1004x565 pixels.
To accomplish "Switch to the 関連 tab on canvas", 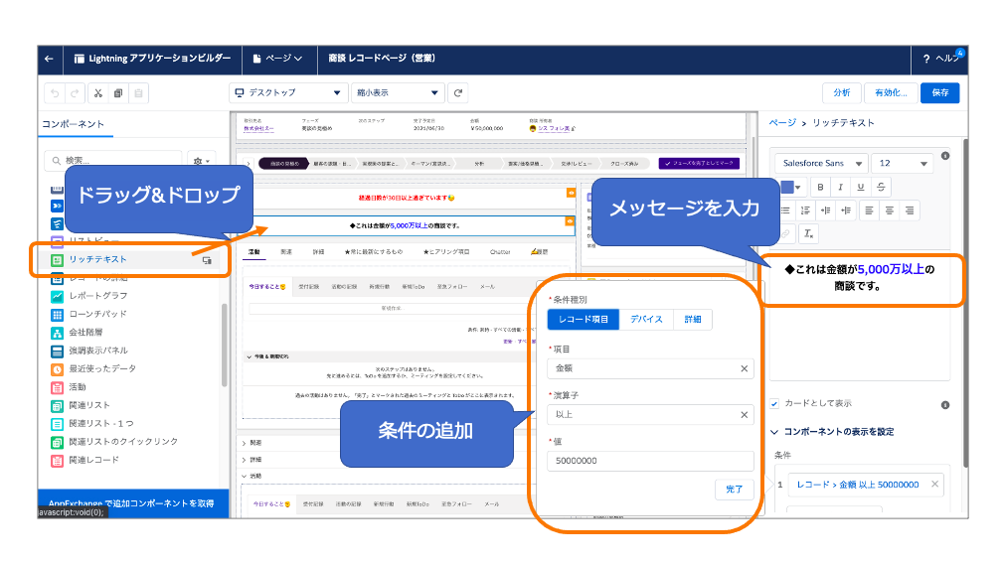I will click(x=286, y=252).
